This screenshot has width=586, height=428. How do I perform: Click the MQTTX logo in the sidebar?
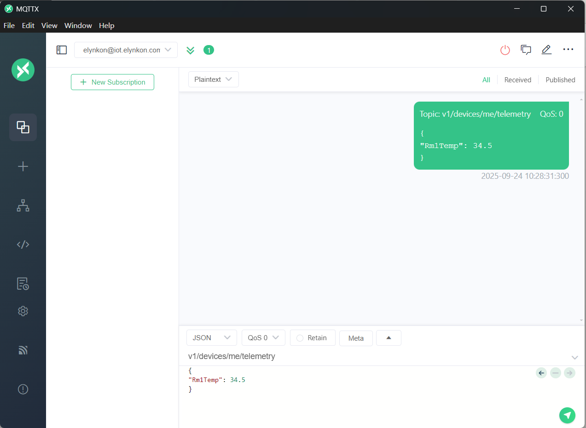tap(23, 70)
